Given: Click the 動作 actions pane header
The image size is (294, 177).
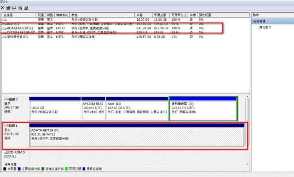Looking at the screenshot, I should [273, 15].
